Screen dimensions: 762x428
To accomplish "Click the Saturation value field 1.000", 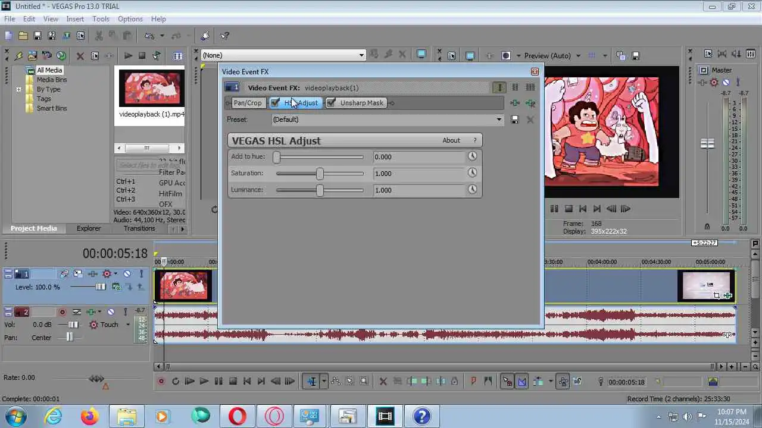I will point(419,173).
